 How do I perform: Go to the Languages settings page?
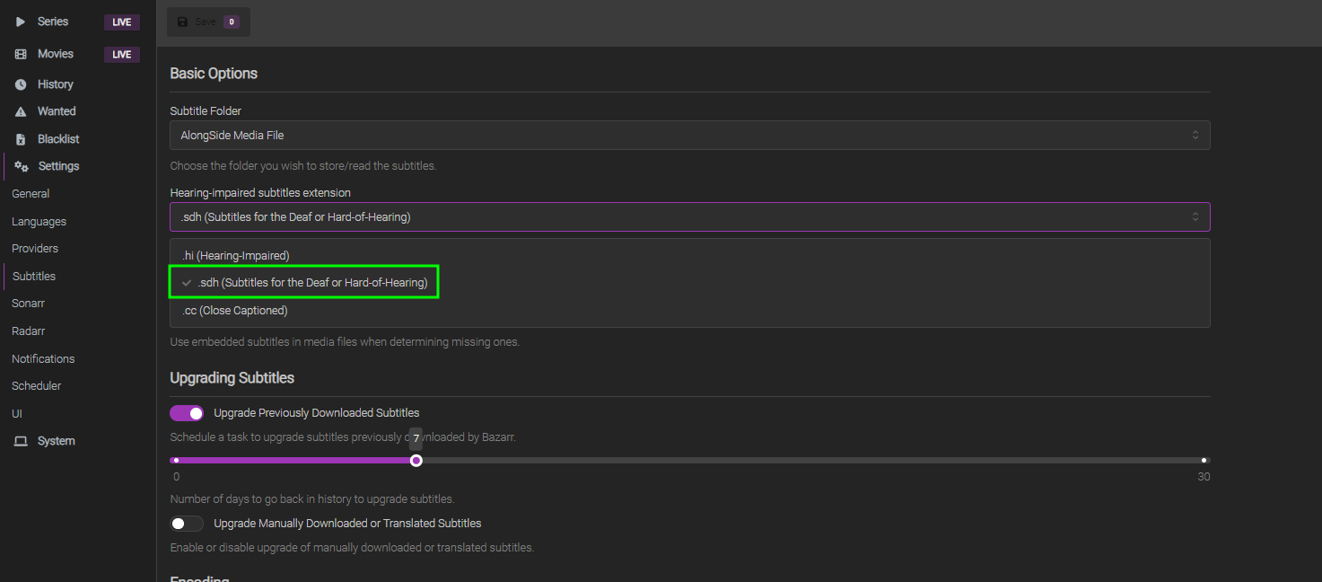point(39,222)
